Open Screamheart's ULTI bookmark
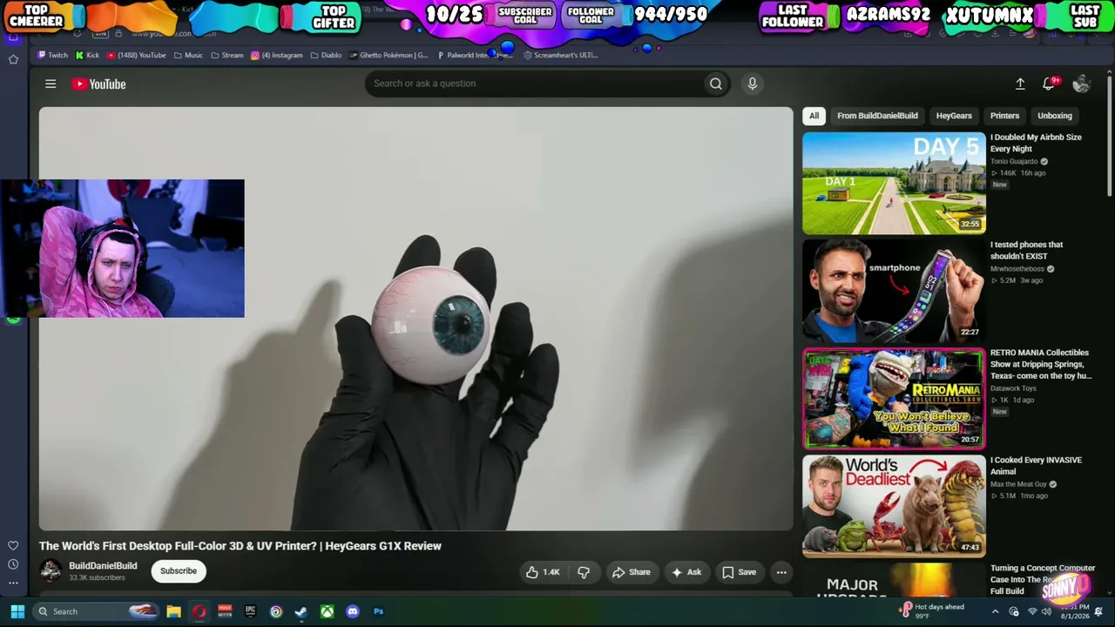Screen dimensions: 1115x627 tap(560, 55)
